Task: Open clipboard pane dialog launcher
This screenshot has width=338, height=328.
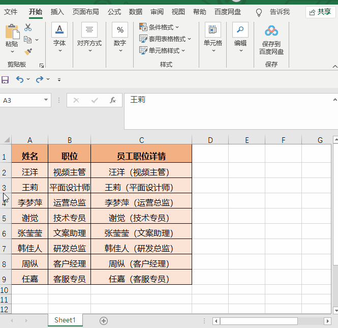Action: coord(42,66)
